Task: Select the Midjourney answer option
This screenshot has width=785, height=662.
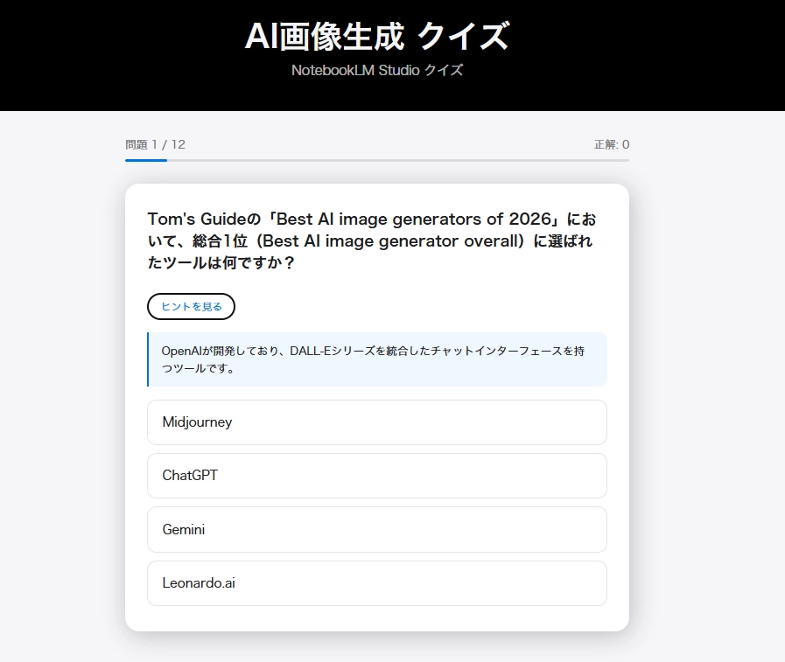Action: (377, 422)
